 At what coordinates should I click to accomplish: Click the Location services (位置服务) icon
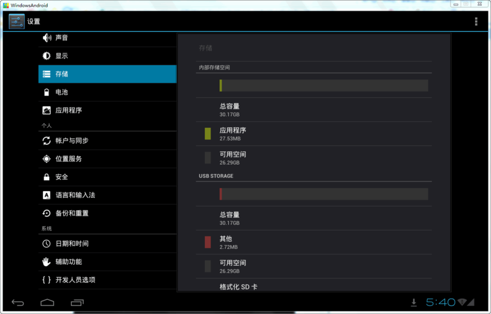pyautogui.click(x=46, y=159)
